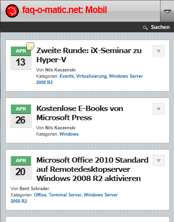Screen dimensions: 174x222
Task: Expand the Kostenlose E-Books post arrow
Action: (x=159, y=109)
